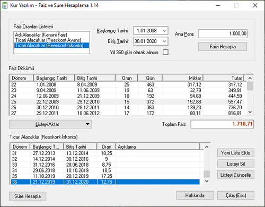Click the Oran column header in rates list
Viewport: 265px width, 207px height.
point(106,146)
